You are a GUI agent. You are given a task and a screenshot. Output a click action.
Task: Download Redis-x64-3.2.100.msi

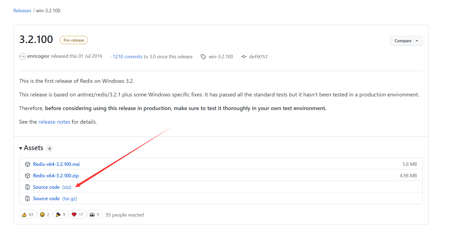coord(56,164)
